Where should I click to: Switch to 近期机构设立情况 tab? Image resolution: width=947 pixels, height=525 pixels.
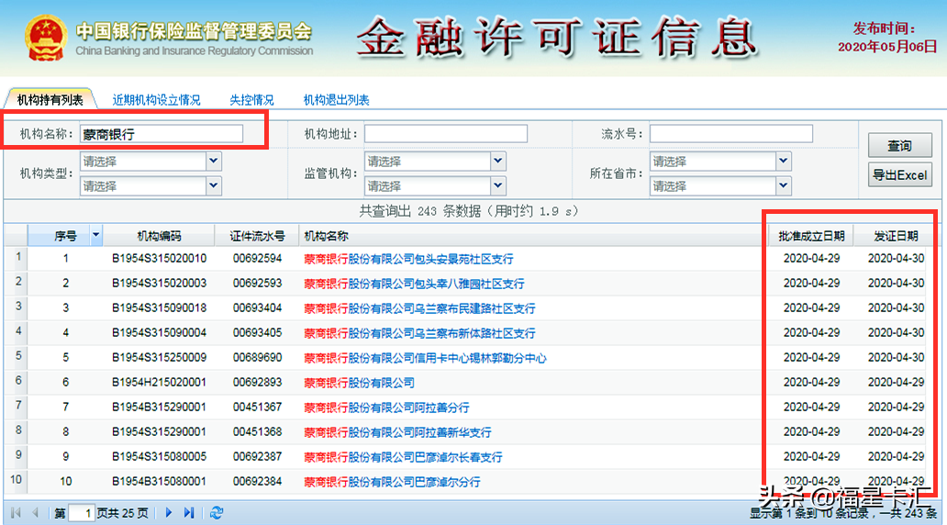(156, 100)
